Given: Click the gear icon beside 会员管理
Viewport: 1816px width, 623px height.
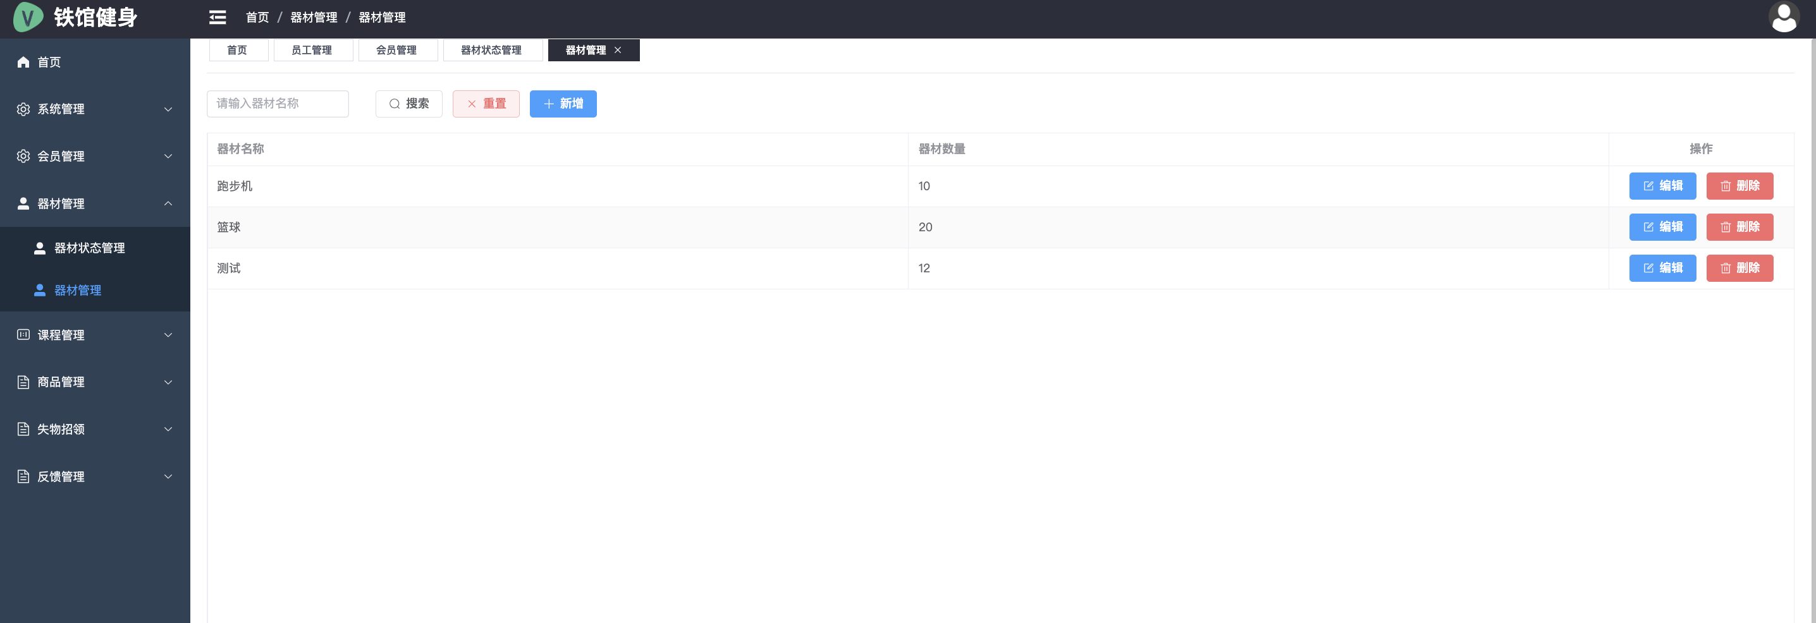Looking at the screenshot, I should point(23,157).
